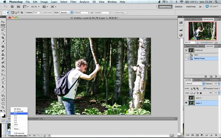Select the History Brush tool
This screenshot has height=138, width=221.
click(3, 58)
